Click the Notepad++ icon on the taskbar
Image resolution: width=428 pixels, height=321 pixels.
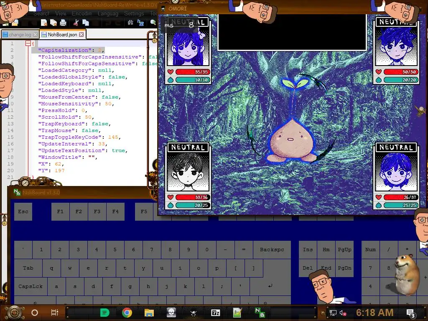click(x=237, y=313)
